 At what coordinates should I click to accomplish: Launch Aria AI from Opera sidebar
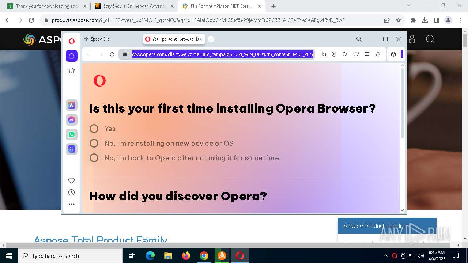tap(72, 105)
